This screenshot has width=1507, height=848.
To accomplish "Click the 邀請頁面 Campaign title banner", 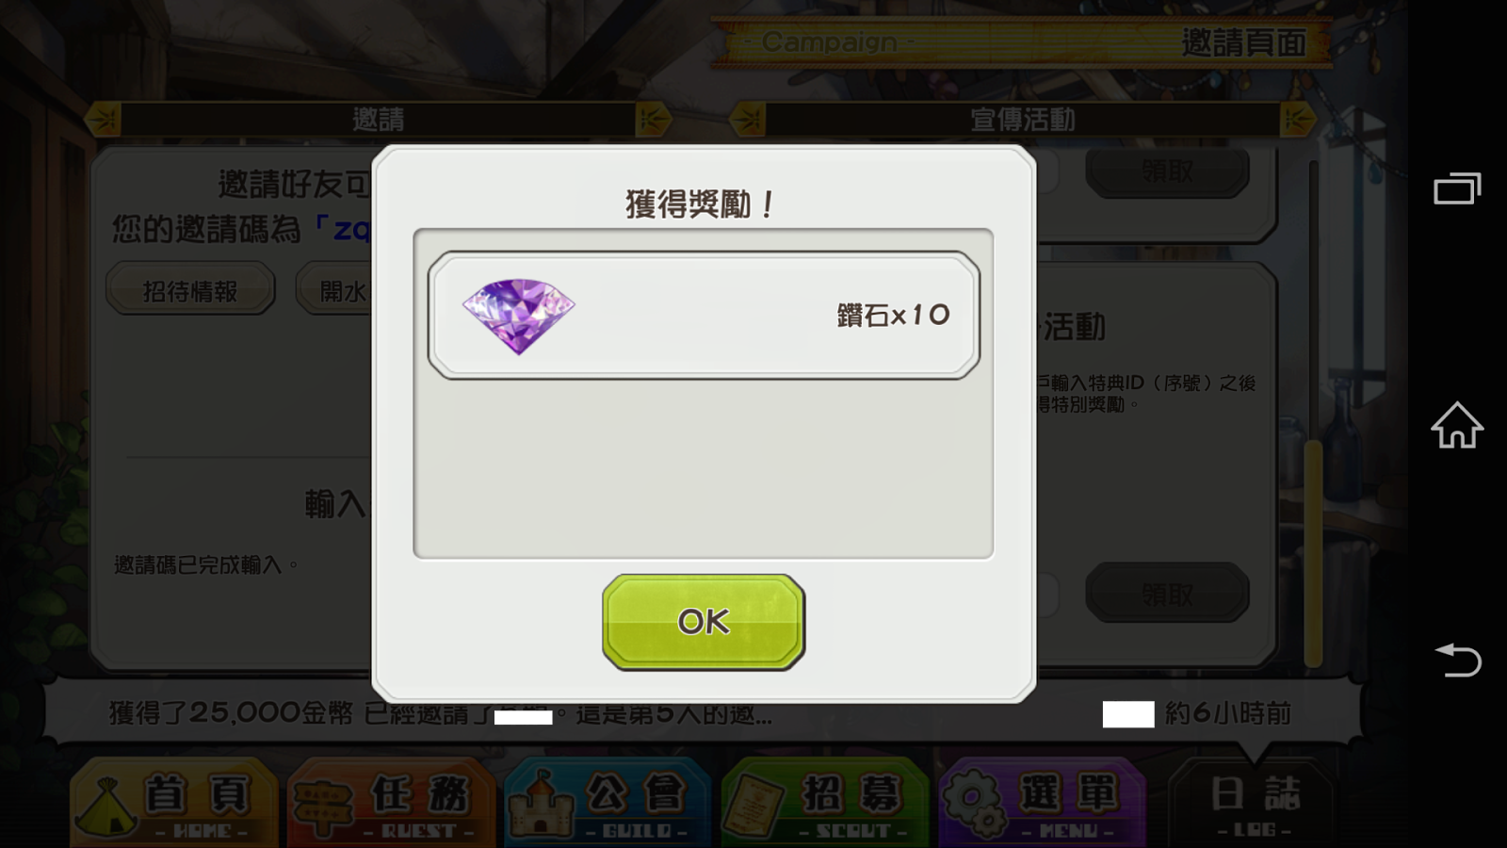I will [1022, 42].
